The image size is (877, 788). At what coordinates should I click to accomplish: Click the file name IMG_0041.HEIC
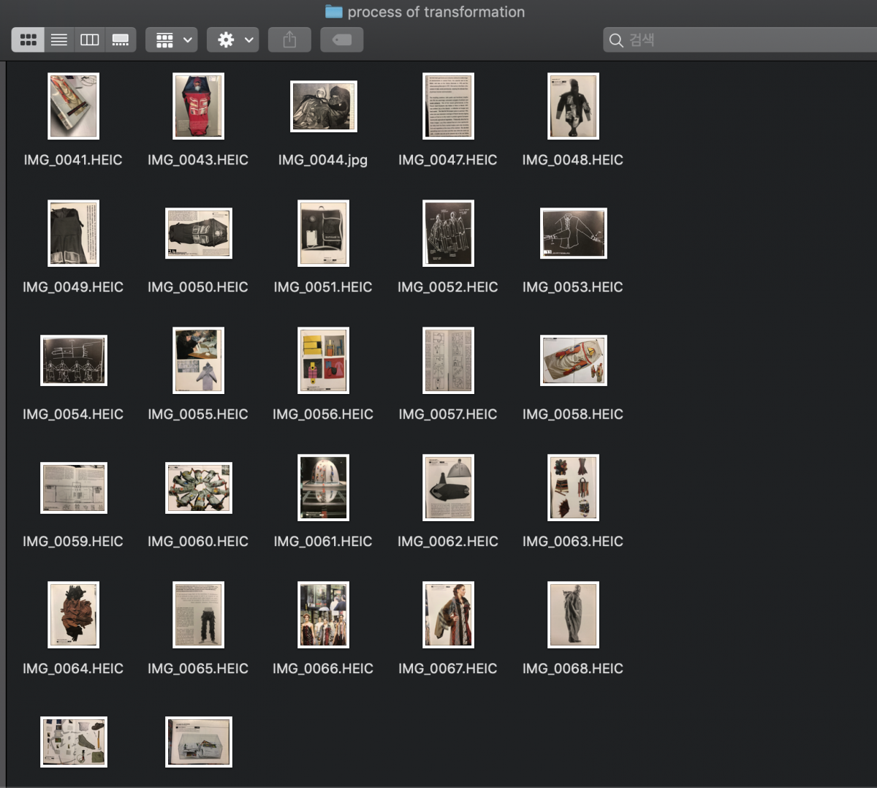click(x=73, y=160)
